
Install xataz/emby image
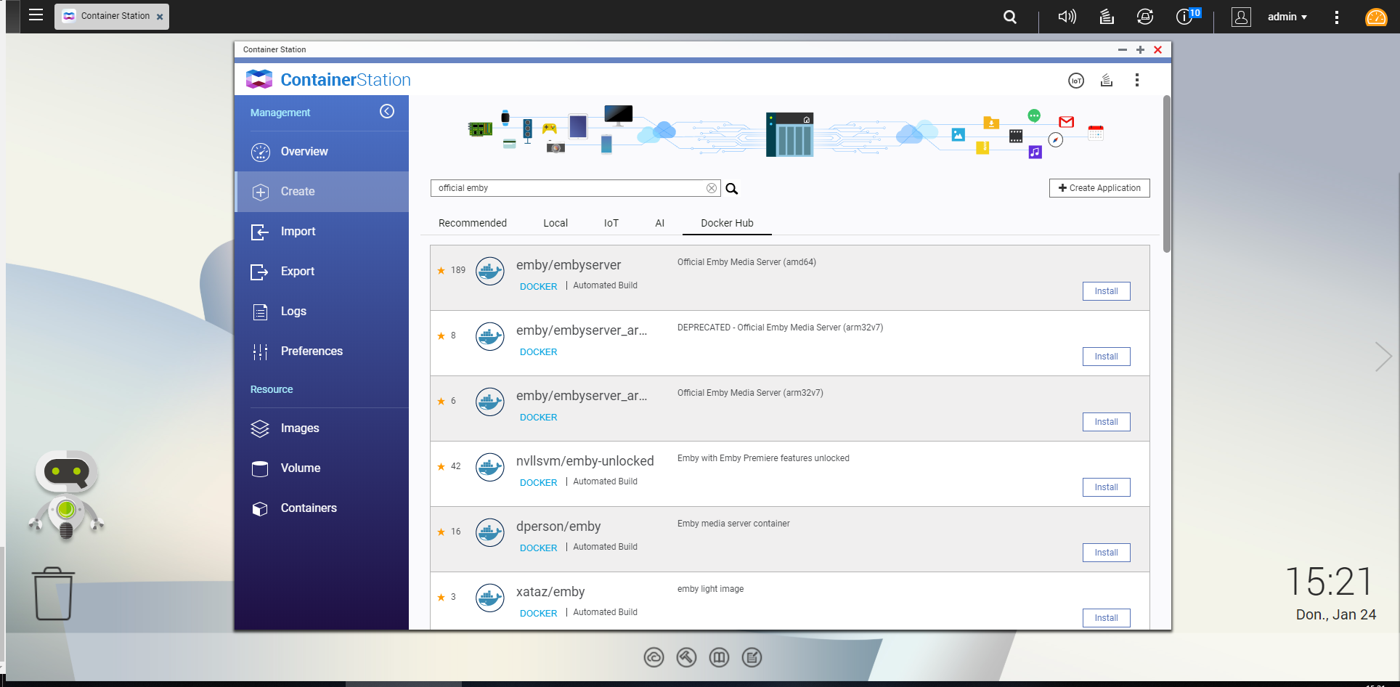(x=1107, y=618)
